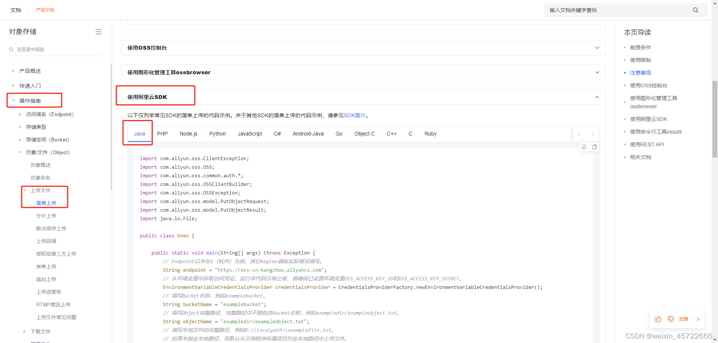Jump to 使用阿里云SDK in page guide
Image resolution: width=718 pixels, height=343 pixels.
[x=648, y=119]
